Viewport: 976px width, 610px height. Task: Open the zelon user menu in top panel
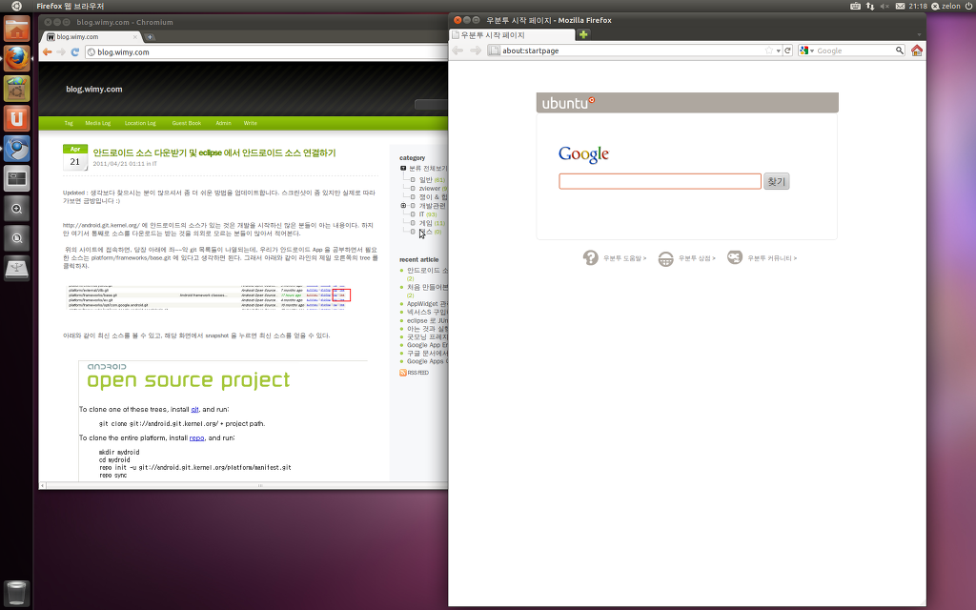point(945,7)
